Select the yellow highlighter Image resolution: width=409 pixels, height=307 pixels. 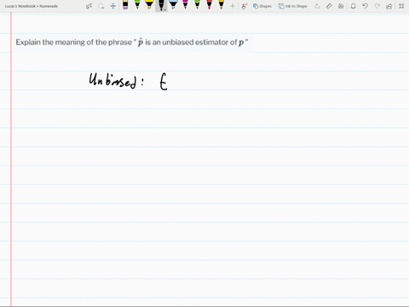149,5
